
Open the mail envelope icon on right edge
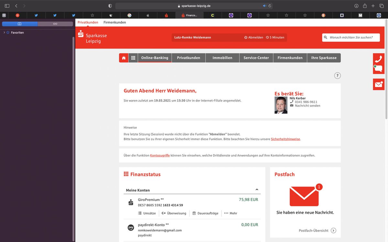[379, 85]
